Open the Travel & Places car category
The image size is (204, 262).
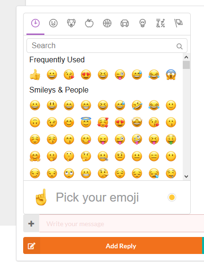[x=125, y=23]
